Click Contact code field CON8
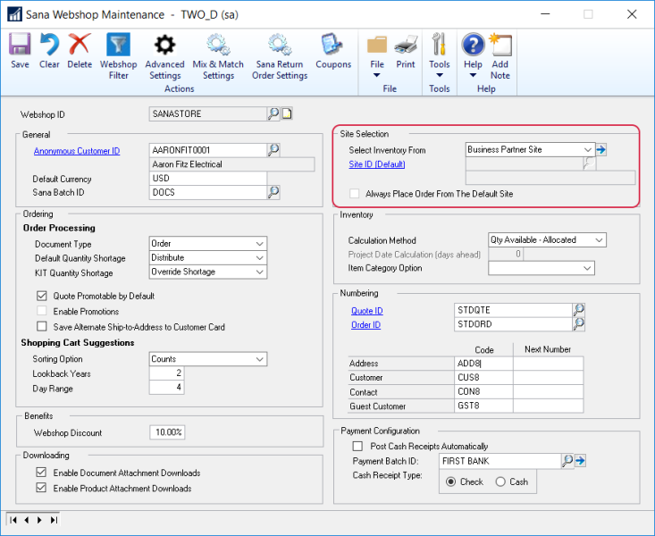655x536 pixels. coord(483,392)
